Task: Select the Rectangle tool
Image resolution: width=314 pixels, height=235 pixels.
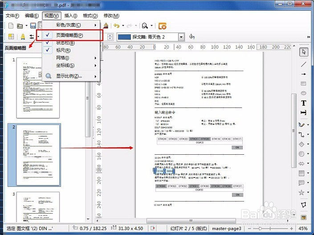Action: 304,83
